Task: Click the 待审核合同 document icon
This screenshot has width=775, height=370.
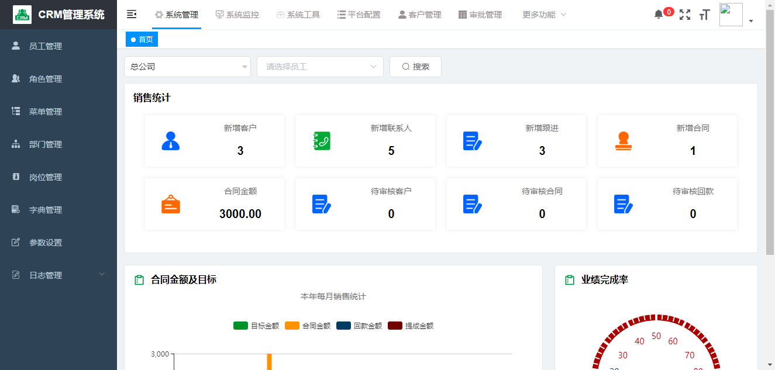Action: (473, 204)
